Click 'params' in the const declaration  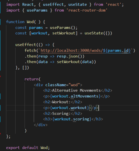36,28
